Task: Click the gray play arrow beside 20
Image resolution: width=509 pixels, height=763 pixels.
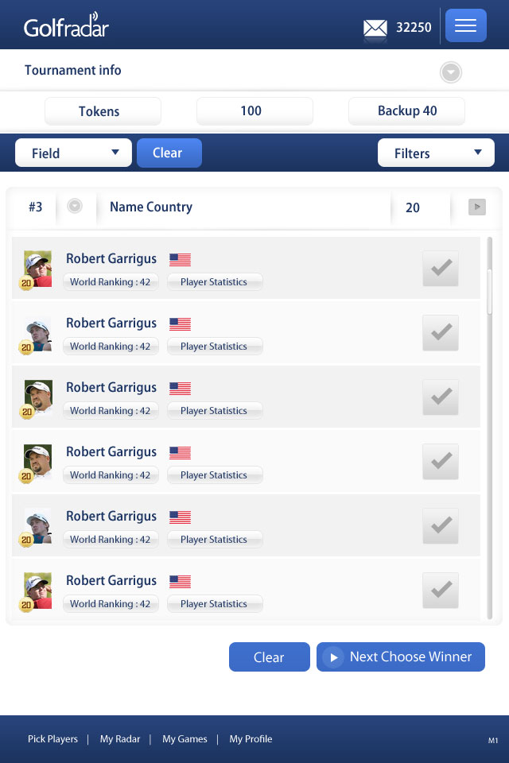Action: click(x=476, y=207)
